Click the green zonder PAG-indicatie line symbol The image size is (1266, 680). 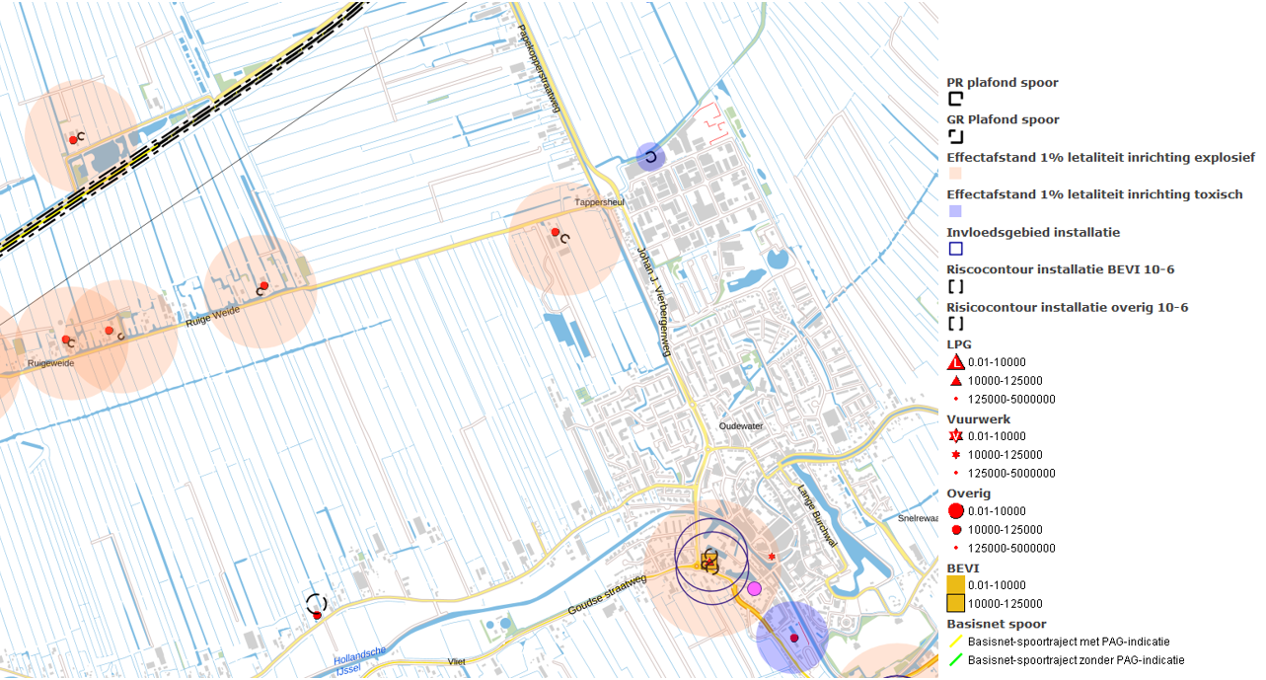(x=955, y=660)
